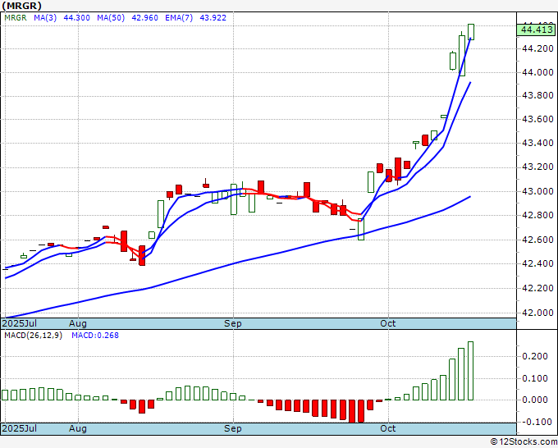Image resolution: width=558 pixels, height=448 pixels.
Task: Click the Sep label on price chart axis
Action: click(x=233, y=323)
